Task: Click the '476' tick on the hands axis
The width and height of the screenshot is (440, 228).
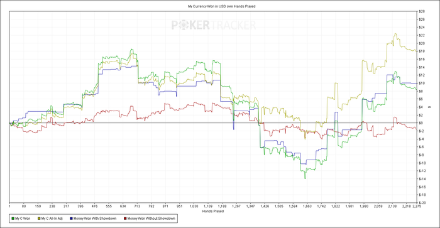Action: point(95,206)
